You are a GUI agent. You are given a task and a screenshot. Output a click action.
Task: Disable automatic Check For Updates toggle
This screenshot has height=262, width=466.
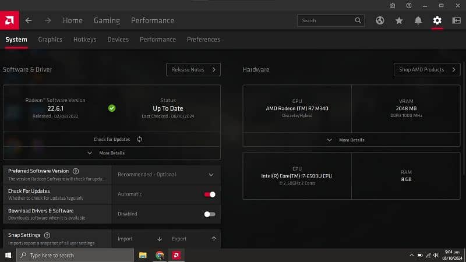tap(210, 194)
